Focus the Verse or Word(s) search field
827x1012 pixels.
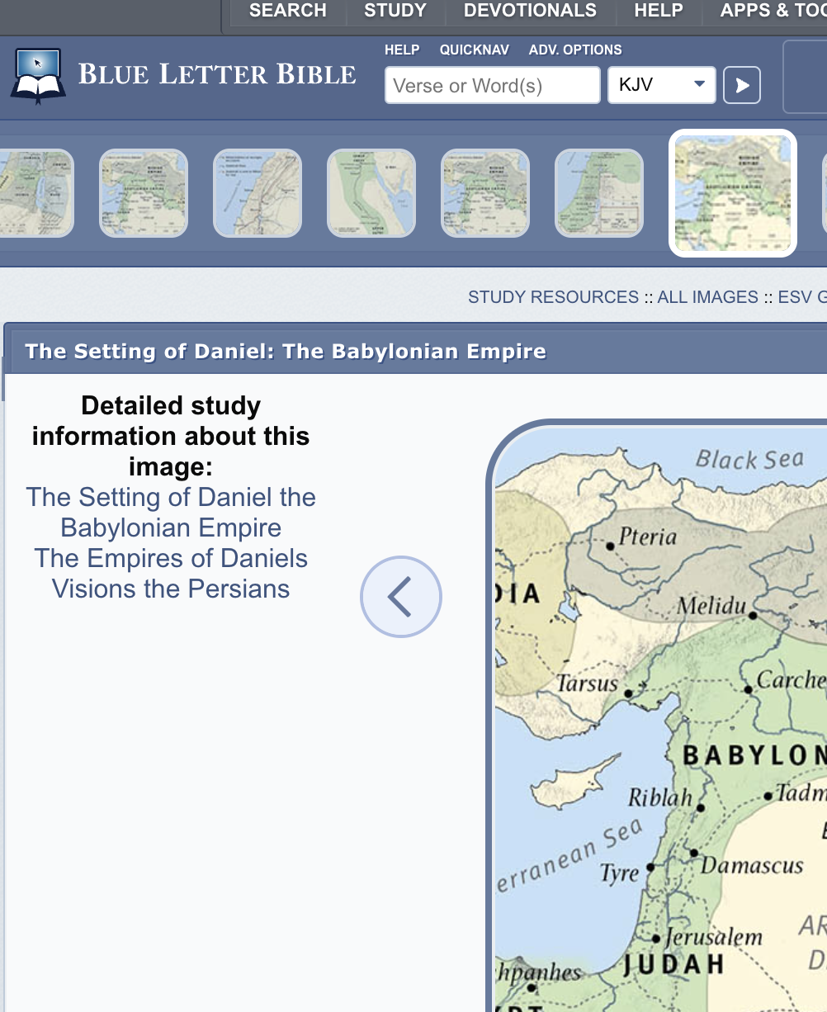click(x=493, y=85)
